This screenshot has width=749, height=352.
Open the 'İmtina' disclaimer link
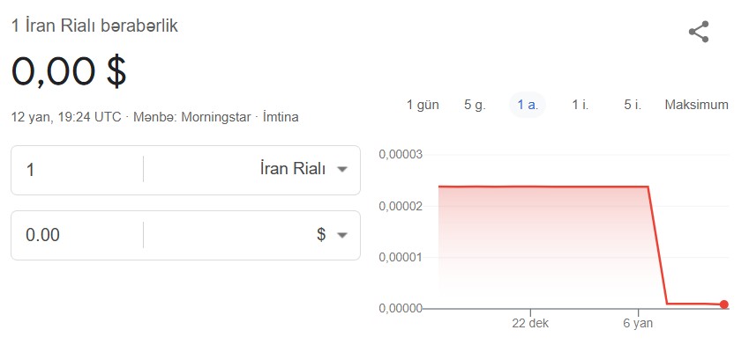(x=281, y=117)
